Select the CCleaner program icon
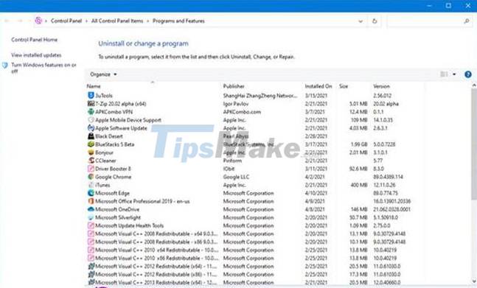Image resolution: width=477 pixels, height=288 pixels. [x=91, y=161]
